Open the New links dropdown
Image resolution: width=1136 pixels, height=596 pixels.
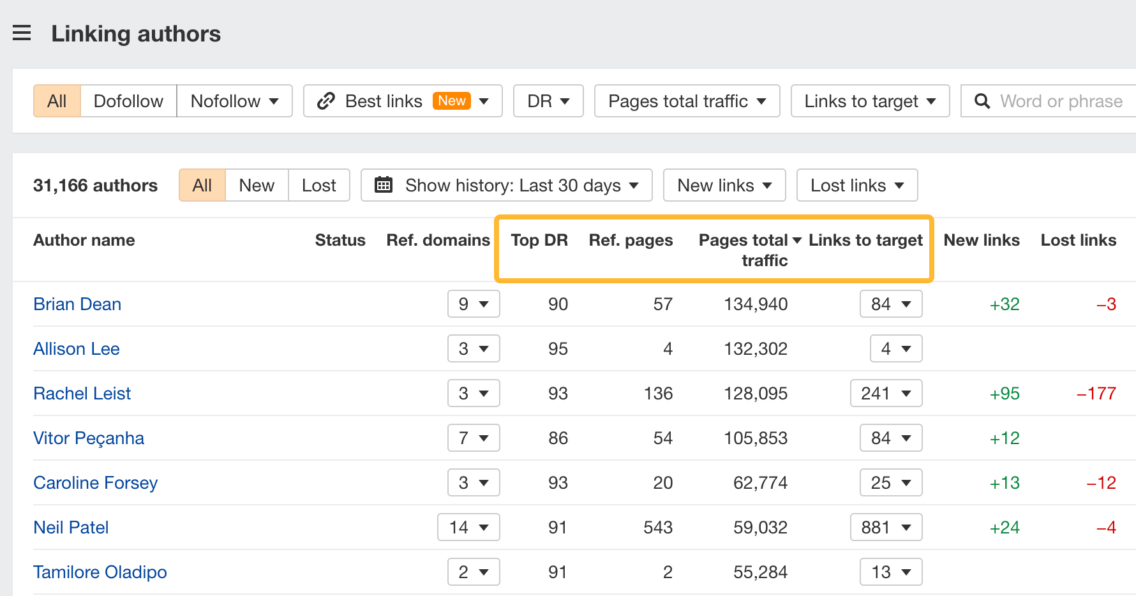[x=724, y=185]
